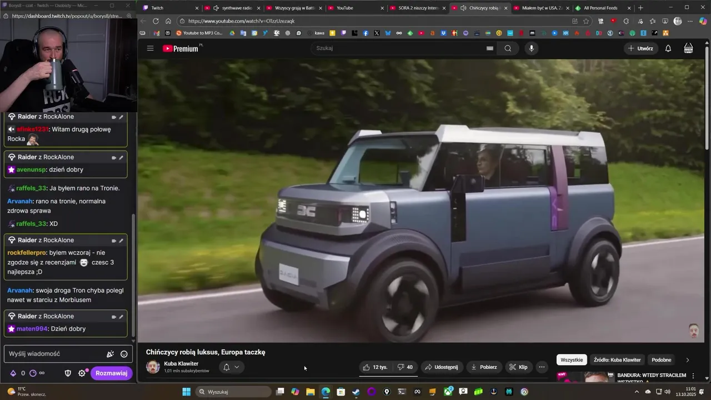Open the three-dot more actions button
Viewport: 711px width, 400px height.
coord(542,367)
